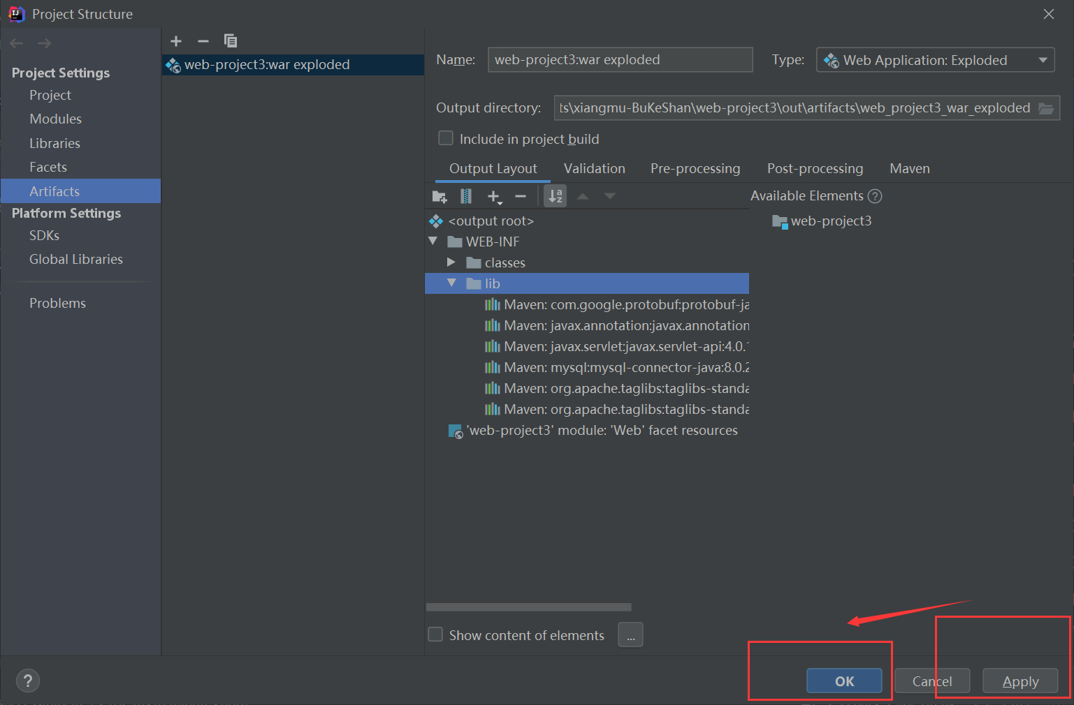Screen dimensions: 1074x705
Task: Browse for the output directory folder
Action: (1046, 108)
